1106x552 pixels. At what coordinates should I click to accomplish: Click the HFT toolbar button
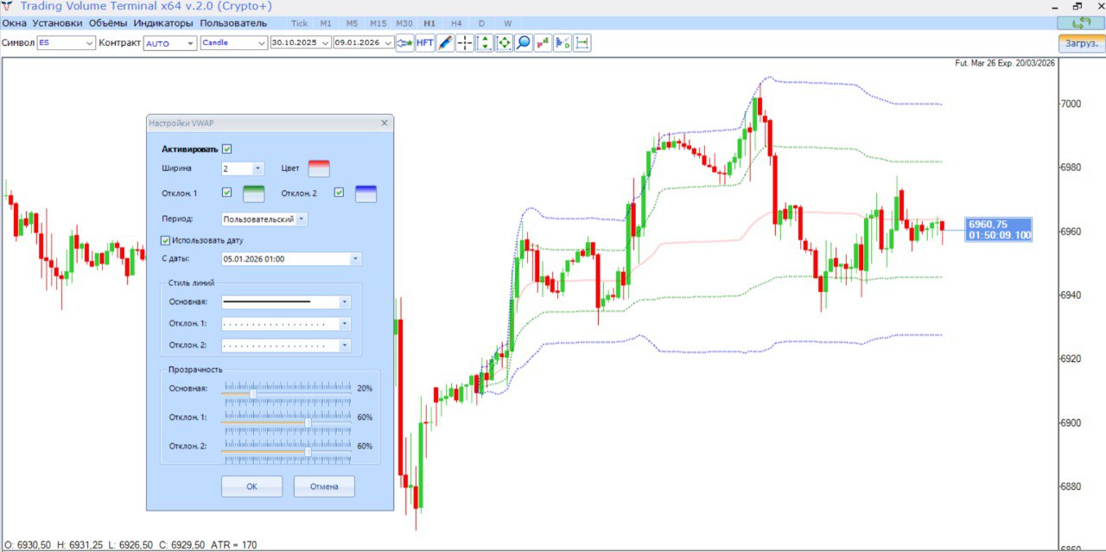(x=425, y=43)
